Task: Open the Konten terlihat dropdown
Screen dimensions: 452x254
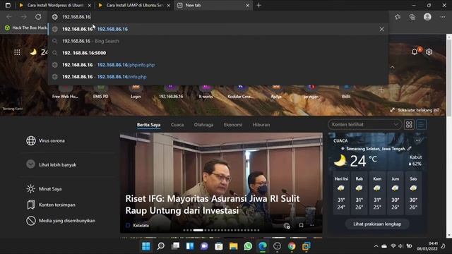Action: (364, 124)
